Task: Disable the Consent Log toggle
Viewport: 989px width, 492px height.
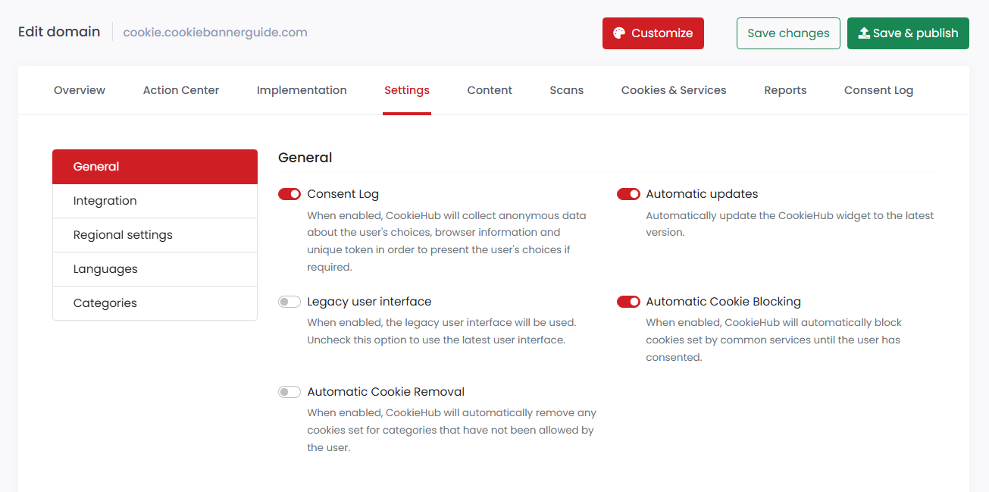Action: click(x=290, y=194)
